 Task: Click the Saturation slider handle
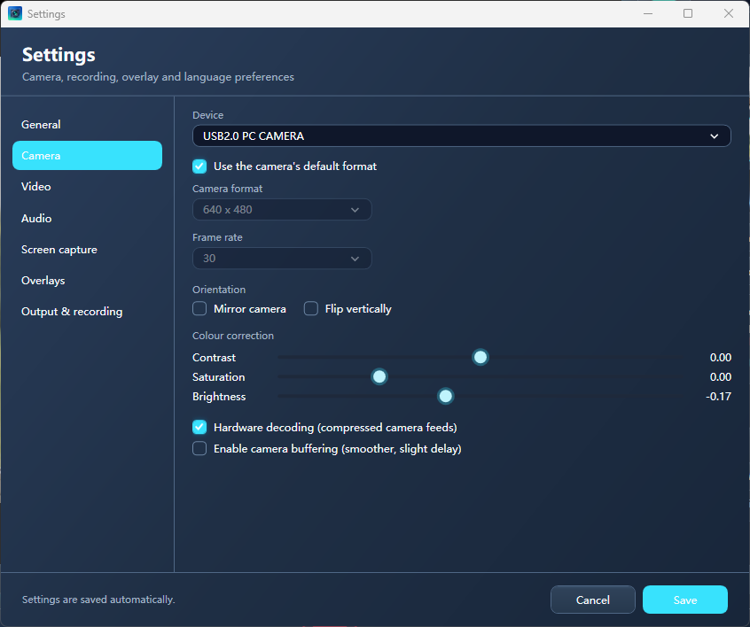[x=379, y=376]
